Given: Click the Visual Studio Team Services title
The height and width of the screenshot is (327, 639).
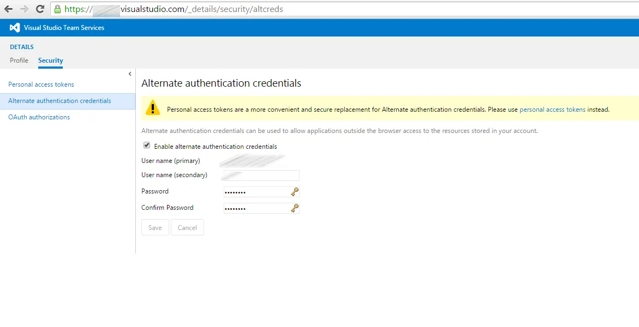Looking at the screenshot, I should (64, 28).
